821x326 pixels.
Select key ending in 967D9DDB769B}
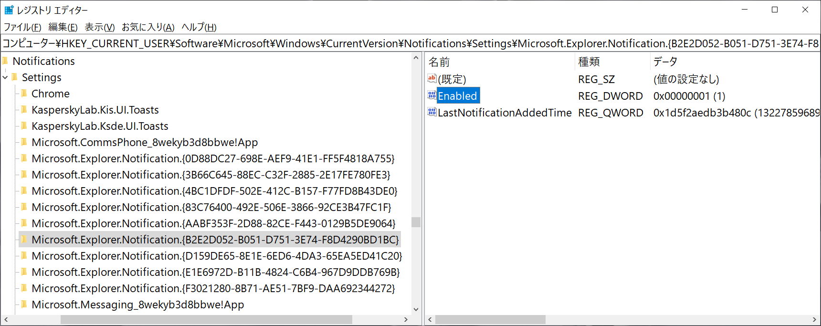coord(216,272)
